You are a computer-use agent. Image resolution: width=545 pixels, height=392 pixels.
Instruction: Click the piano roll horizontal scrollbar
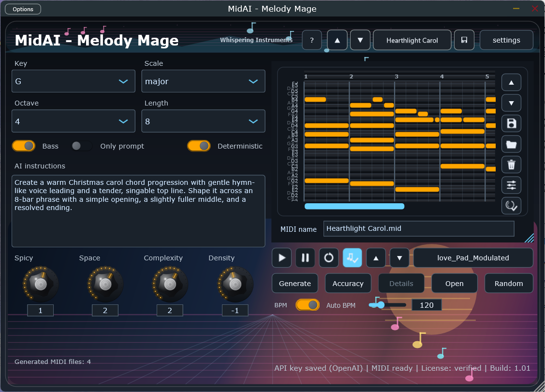[x=354, y=206]
